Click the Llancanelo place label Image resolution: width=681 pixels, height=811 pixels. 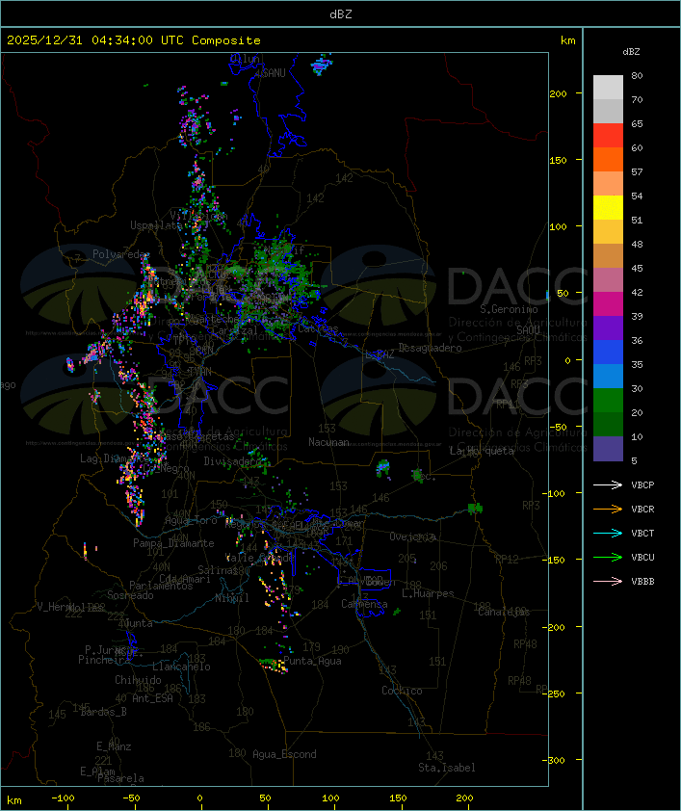(x=181, y=667)
